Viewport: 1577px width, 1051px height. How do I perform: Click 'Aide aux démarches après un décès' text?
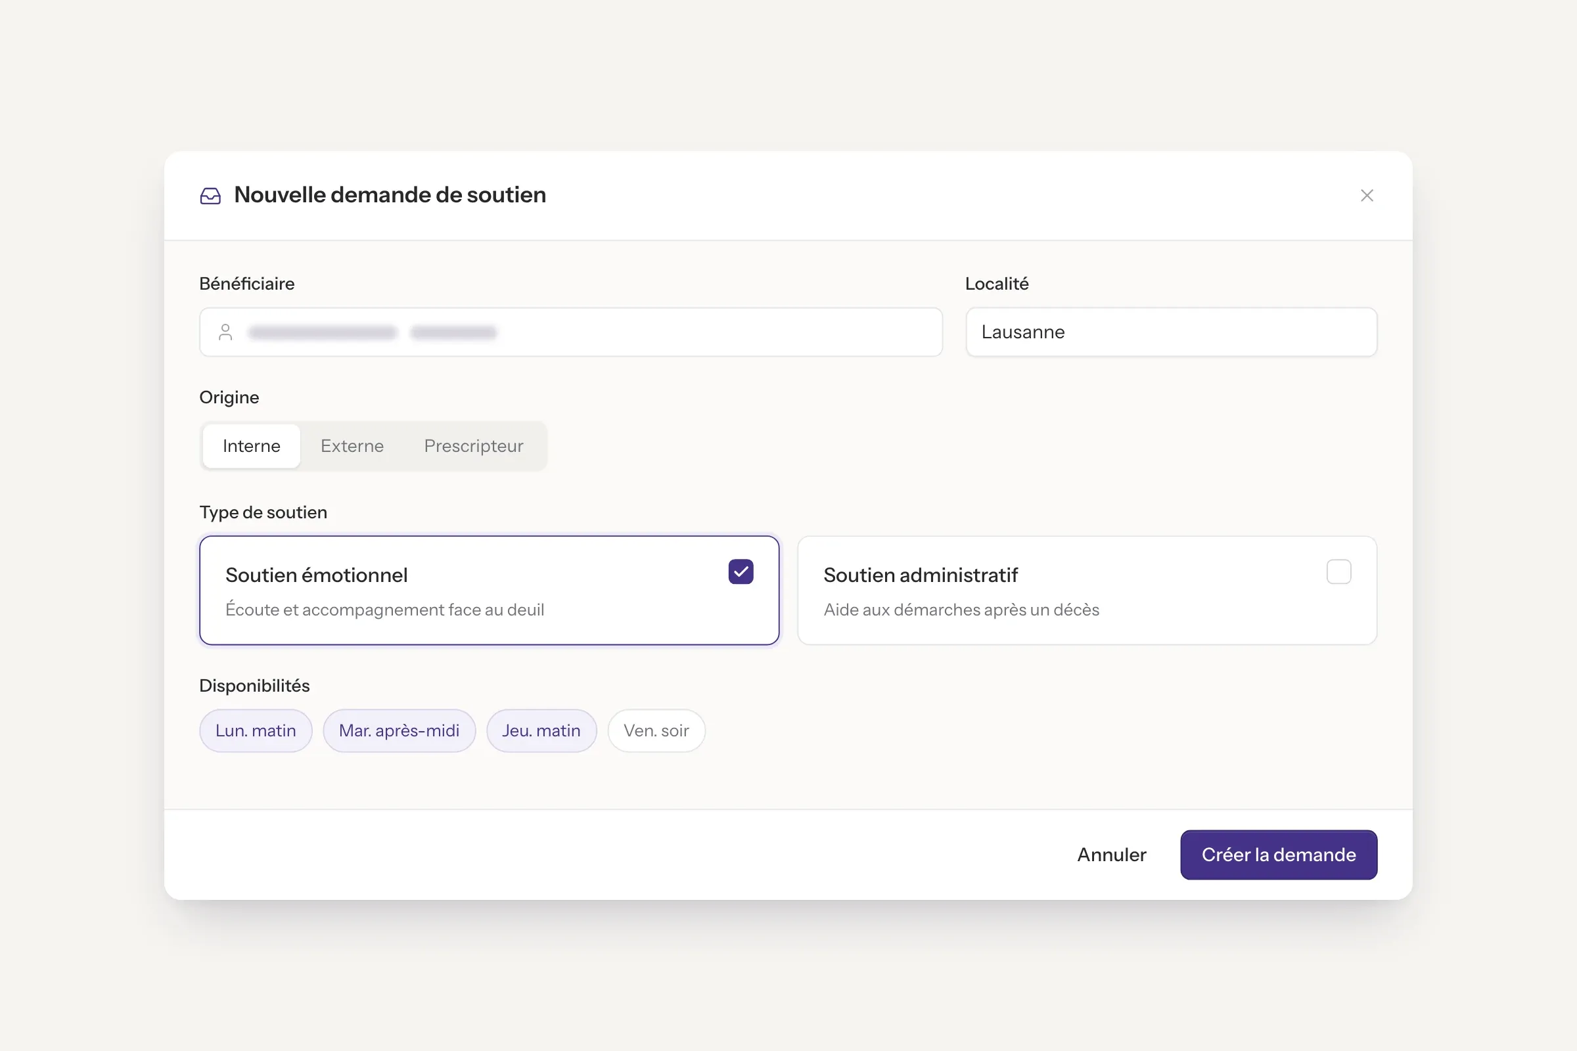click(x=961, y=610)
